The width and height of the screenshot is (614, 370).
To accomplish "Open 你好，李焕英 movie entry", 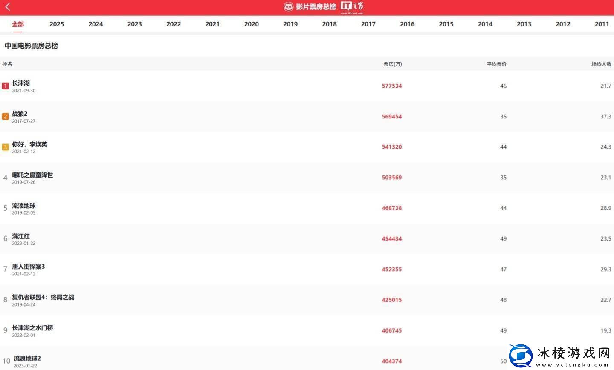I will coord(29,145).
